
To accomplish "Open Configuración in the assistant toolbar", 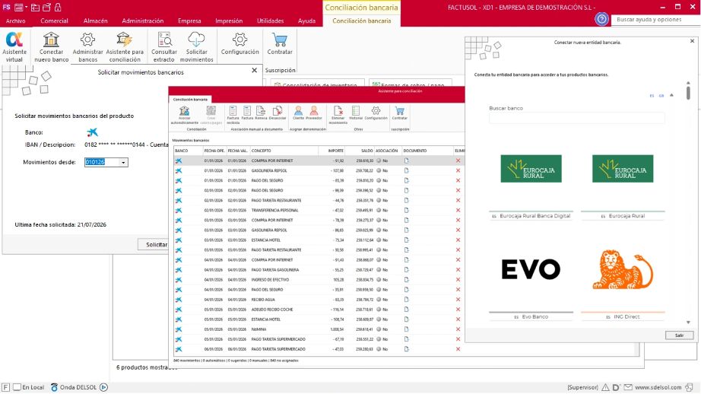I will click(x=376, y=113).
